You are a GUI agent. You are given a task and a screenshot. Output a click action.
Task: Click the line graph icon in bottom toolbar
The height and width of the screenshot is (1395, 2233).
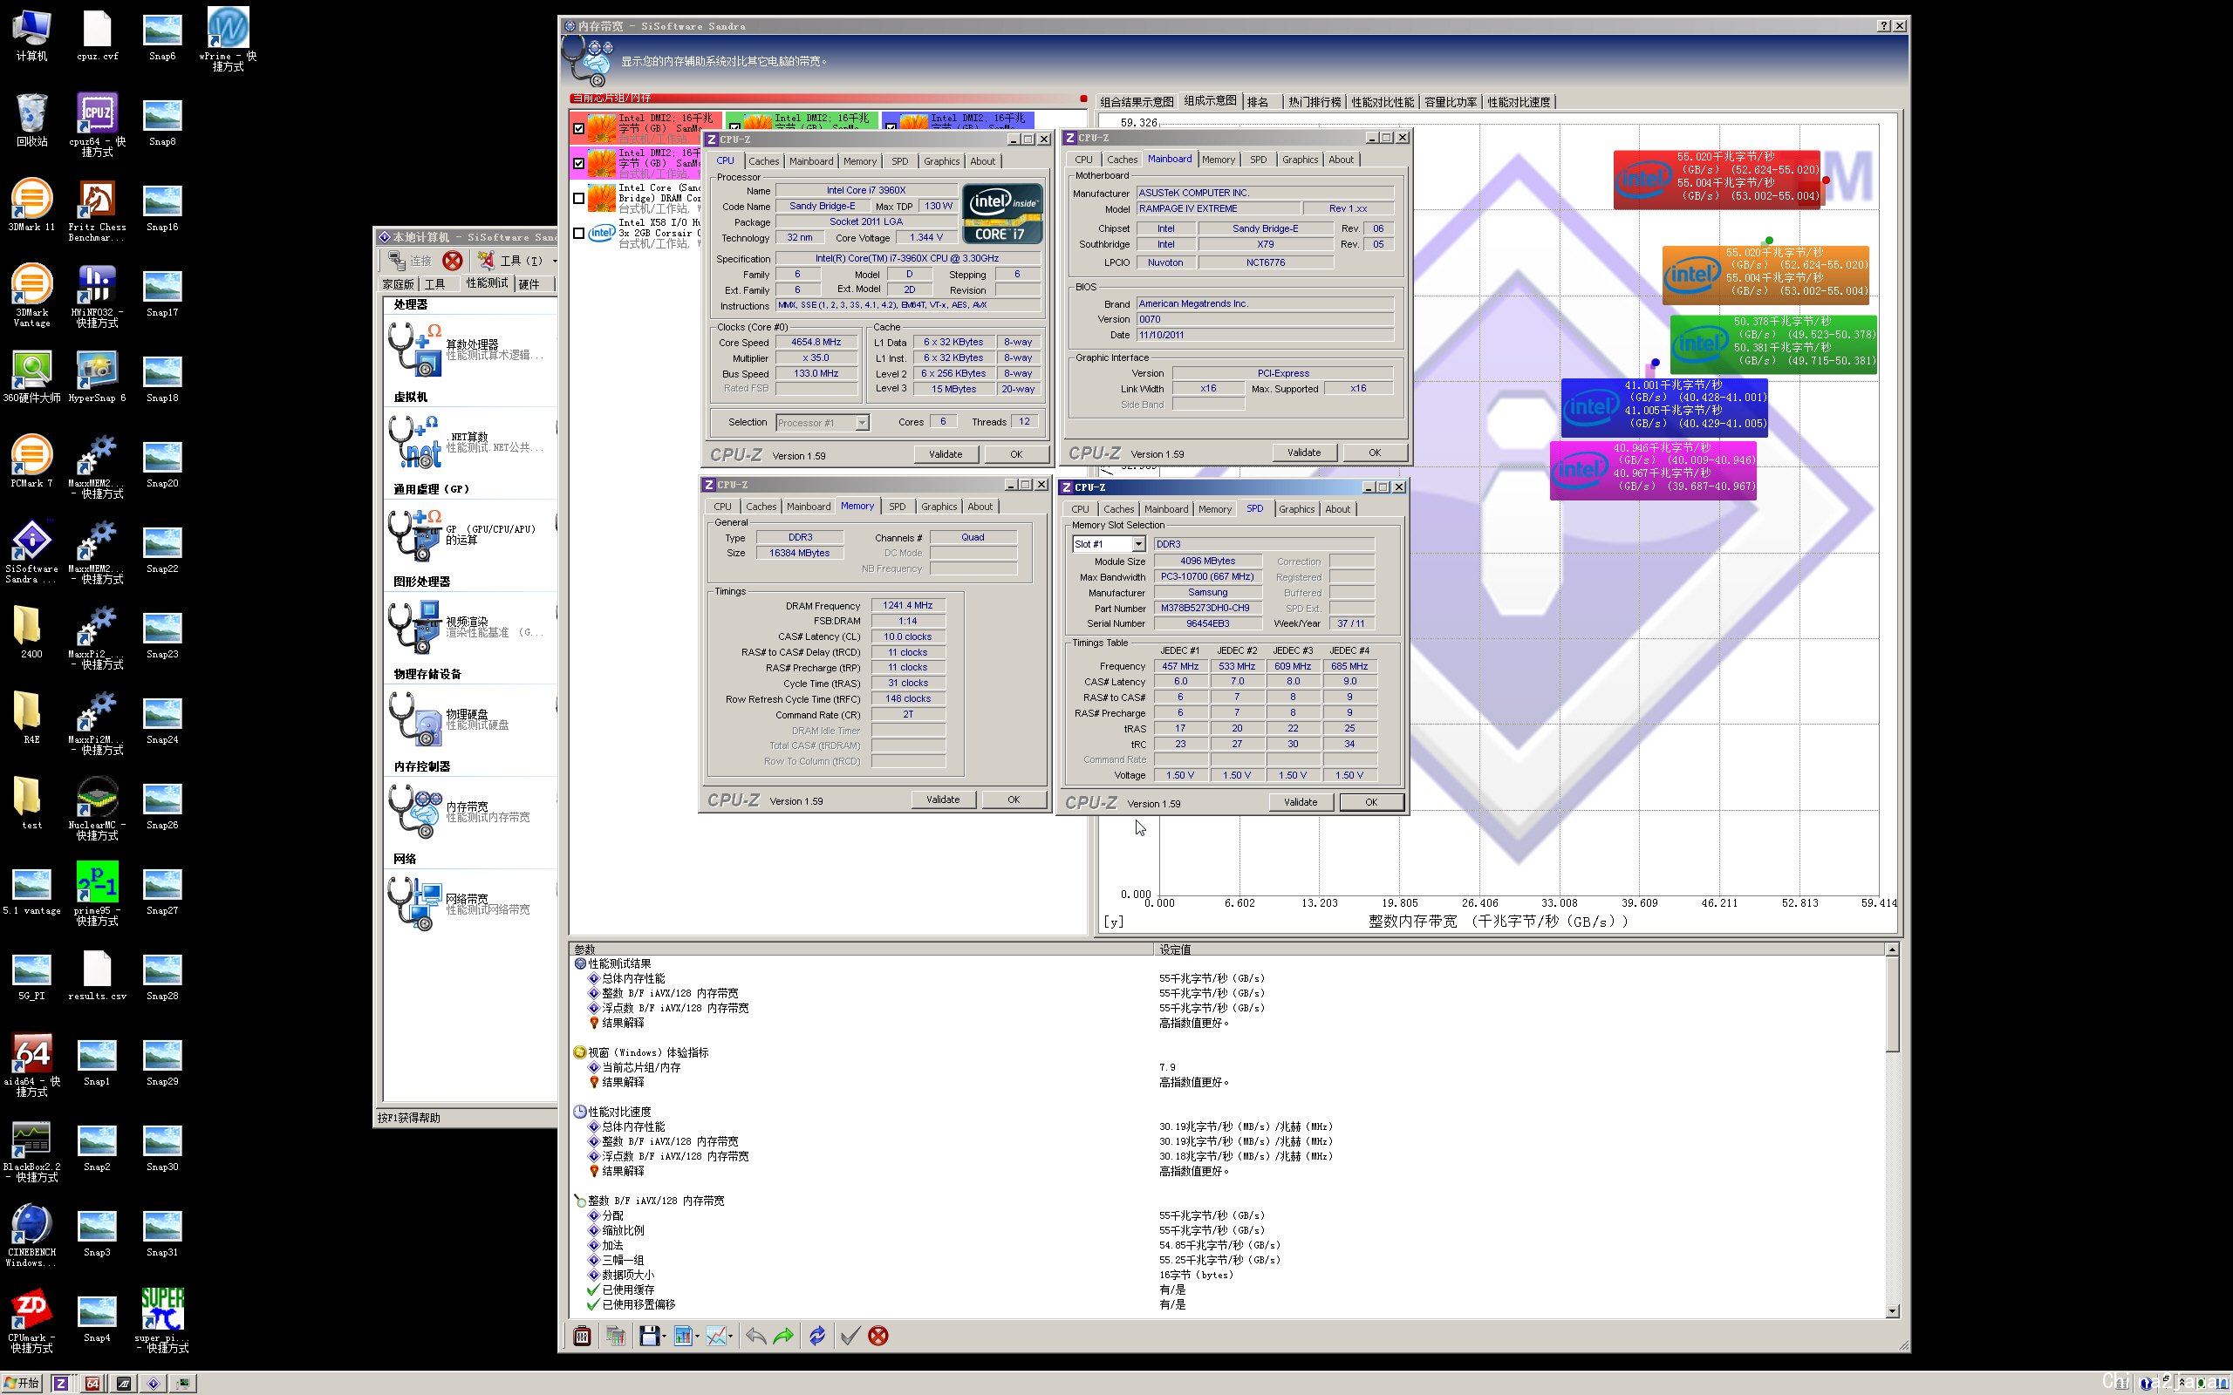point(715,1335)
